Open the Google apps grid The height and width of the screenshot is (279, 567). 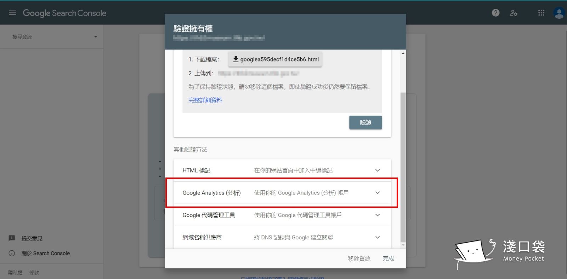point(541,13)
